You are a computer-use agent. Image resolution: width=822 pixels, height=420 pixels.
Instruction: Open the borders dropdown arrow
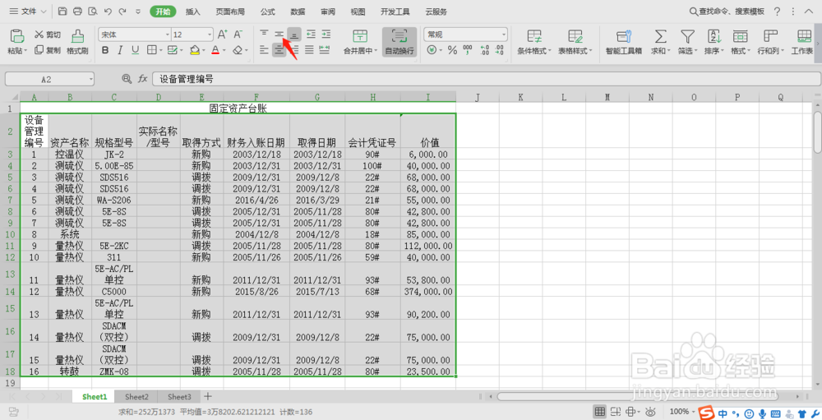160,51
